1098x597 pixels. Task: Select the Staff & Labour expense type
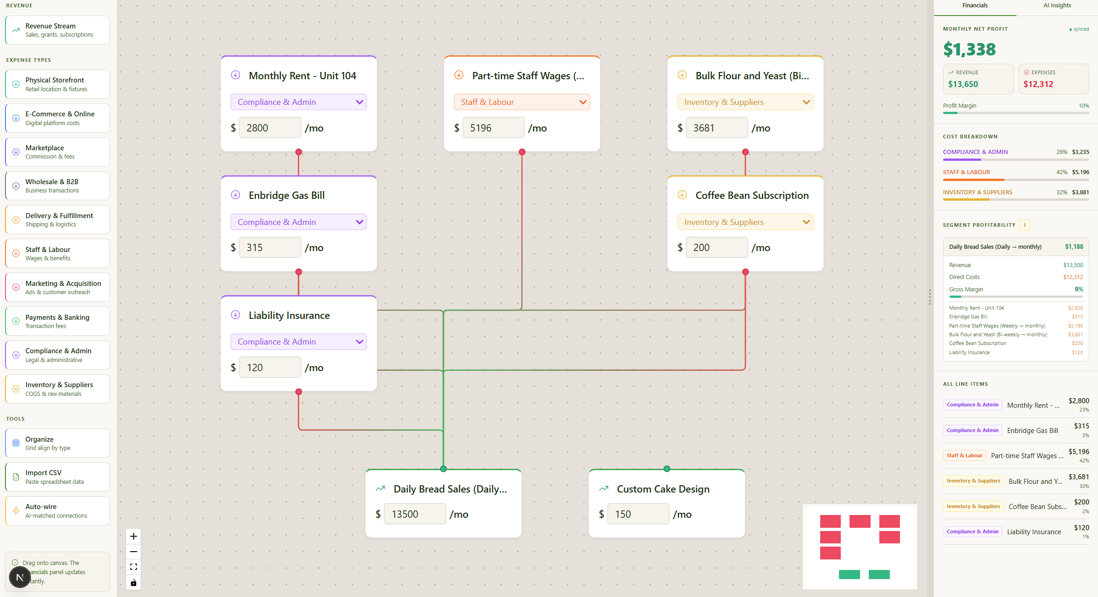tap(57, 253)
